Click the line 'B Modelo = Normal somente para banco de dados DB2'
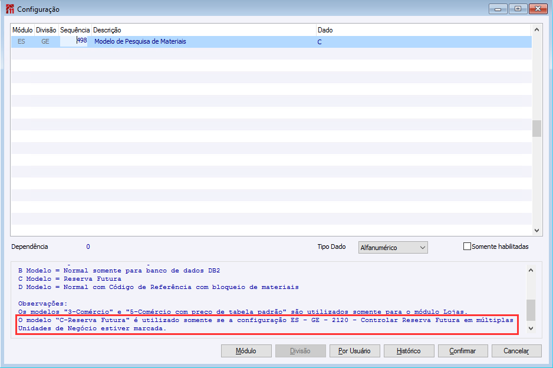 coord(119,271)
